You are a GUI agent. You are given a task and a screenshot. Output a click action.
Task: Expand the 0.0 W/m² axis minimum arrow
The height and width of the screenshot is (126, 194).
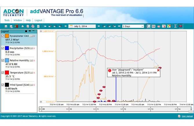pos(41,102)
